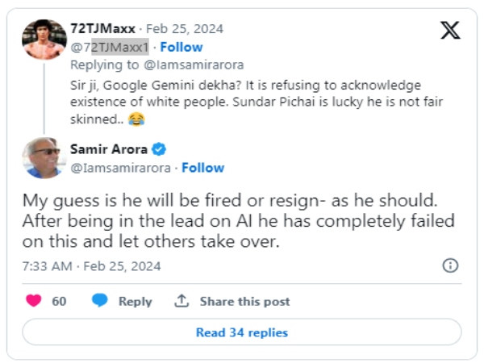Screen dimensions: 484x363
Task: Visit the @Iamsamirarora handle below Samir Arora
Action: click(121, 168)
